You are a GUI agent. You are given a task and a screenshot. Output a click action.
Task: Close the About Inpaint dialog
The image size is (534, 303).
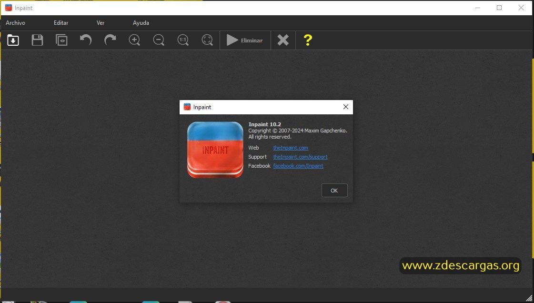(x=346, y=107)
